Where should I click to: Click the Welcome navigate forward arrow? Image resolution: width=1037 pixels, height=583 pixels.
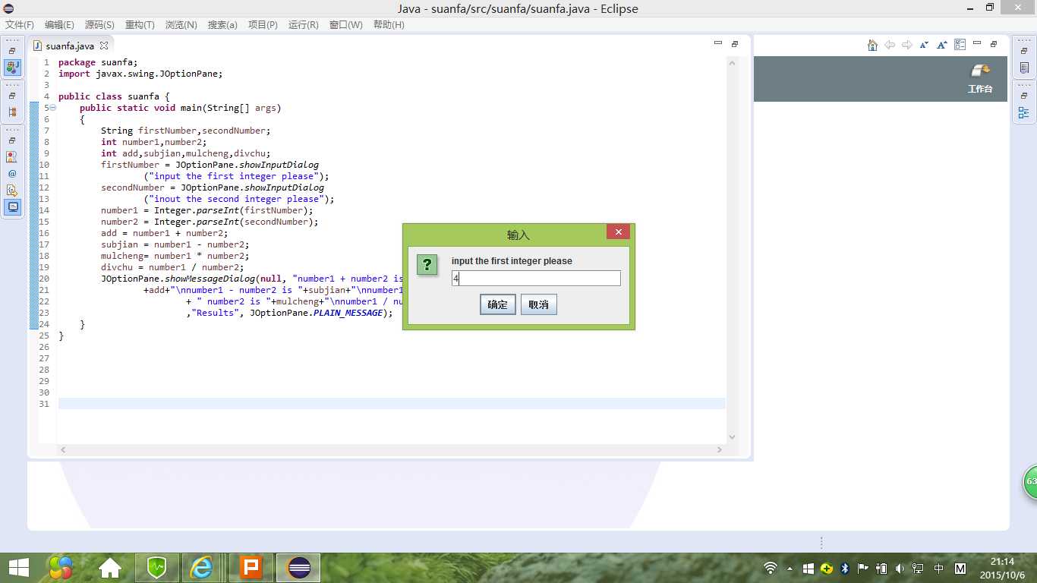907,45
